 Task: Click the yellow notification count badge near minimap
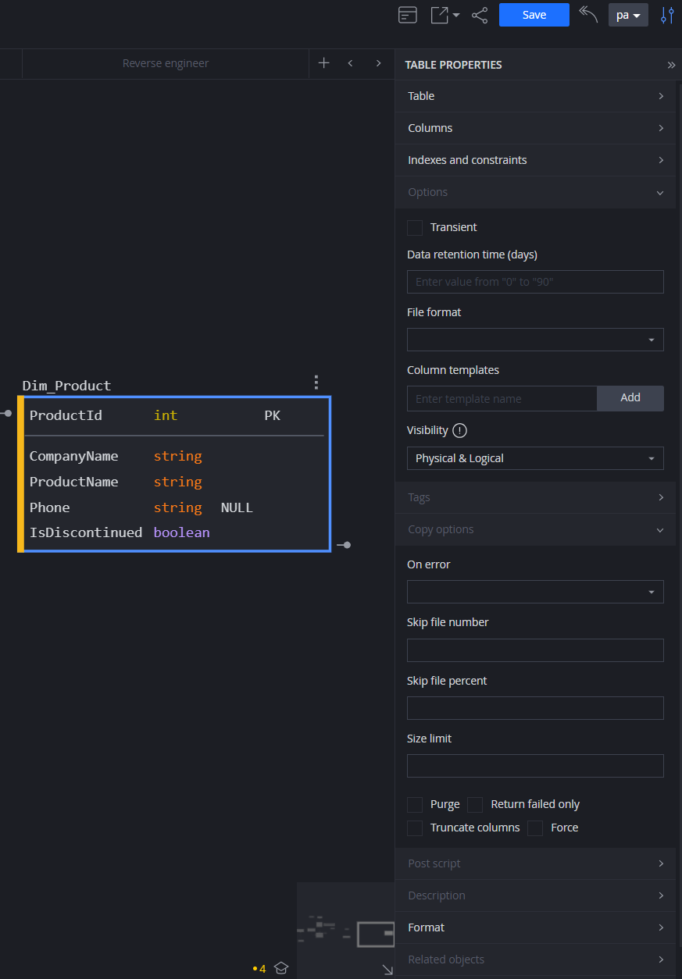click(259, 967)
